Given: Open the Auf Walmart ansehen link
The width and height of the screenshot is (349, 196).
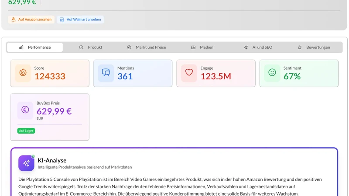Looking at the screenshot, I should click(80, 20).
